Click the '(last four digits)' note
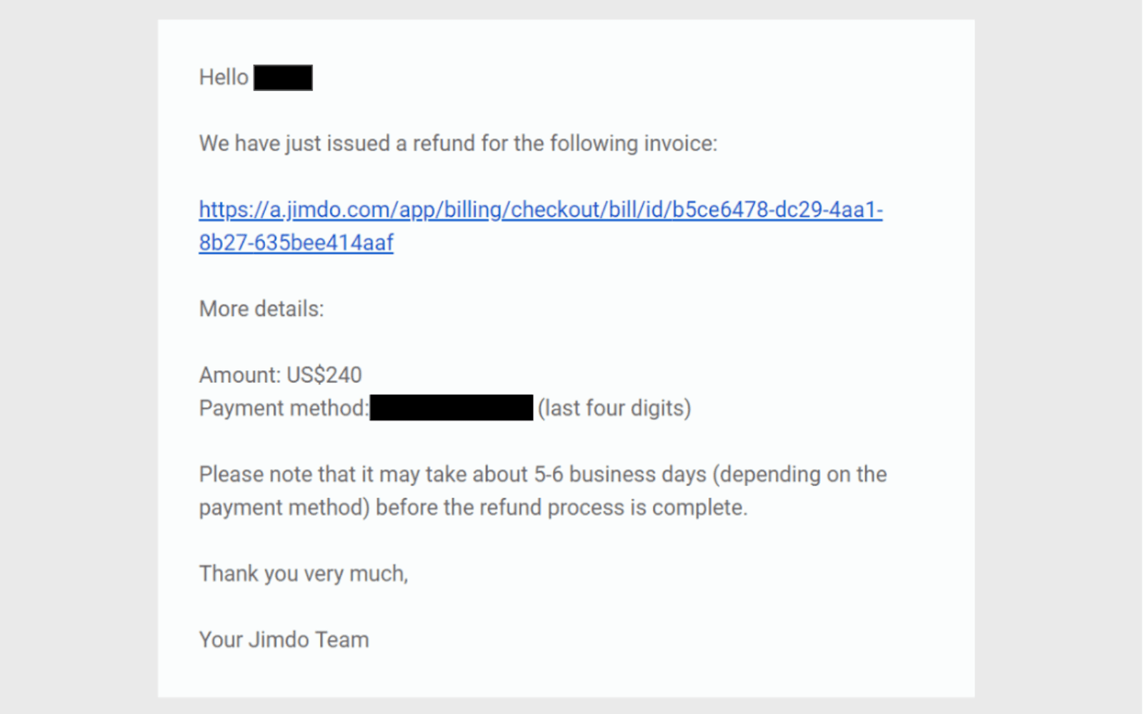Viewport: 1143px width, 714px height. click(614, 408)
